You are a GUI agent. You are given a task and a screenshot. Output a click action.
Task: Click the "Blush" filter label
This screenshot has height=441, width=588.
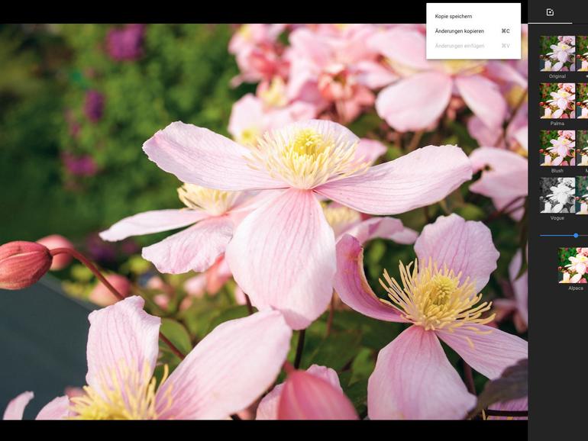click(557, 170)
